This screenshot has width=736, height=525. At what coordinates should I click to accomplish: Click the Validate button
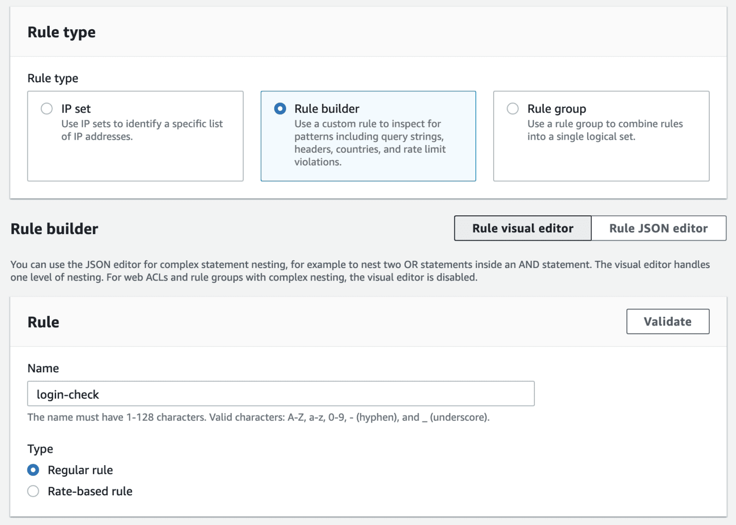(x=667, y=321)
